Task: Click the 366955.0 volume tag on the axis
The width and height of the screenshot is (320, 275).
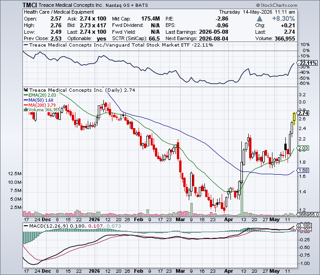Action: [309, 214]
